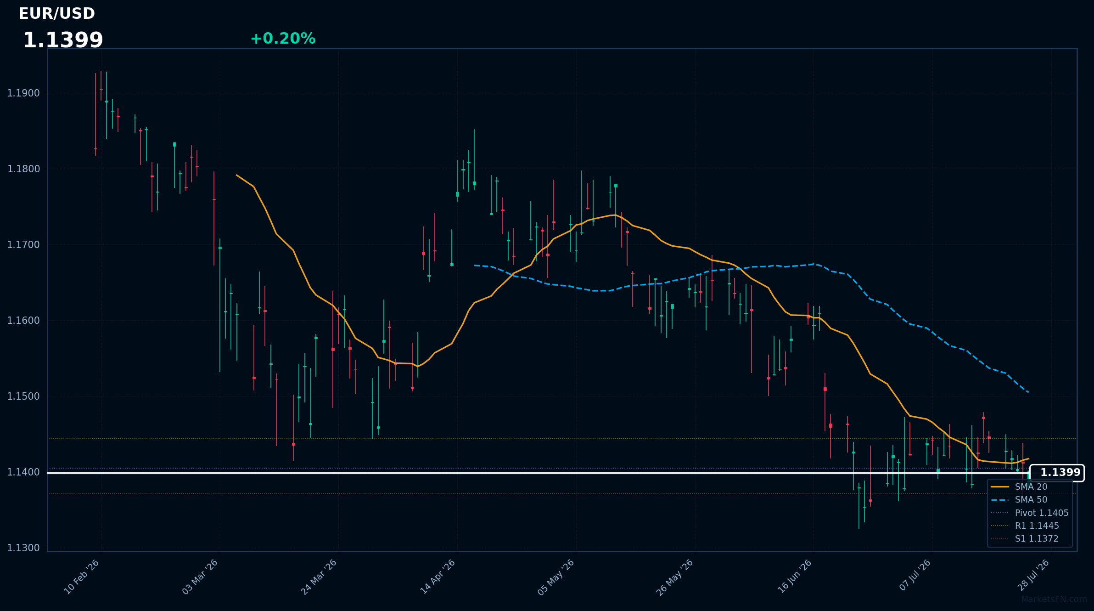Click the 1.1500 y-axis label
This screenshot has height=611, width=1094.
point(23,396)
